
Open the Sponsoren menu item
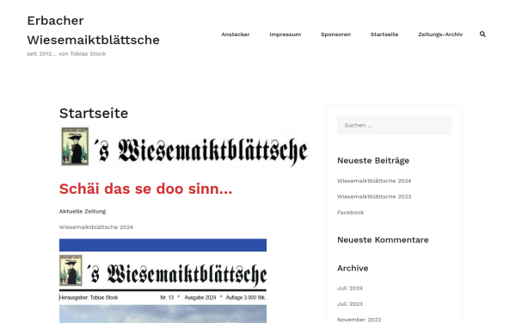335,34
